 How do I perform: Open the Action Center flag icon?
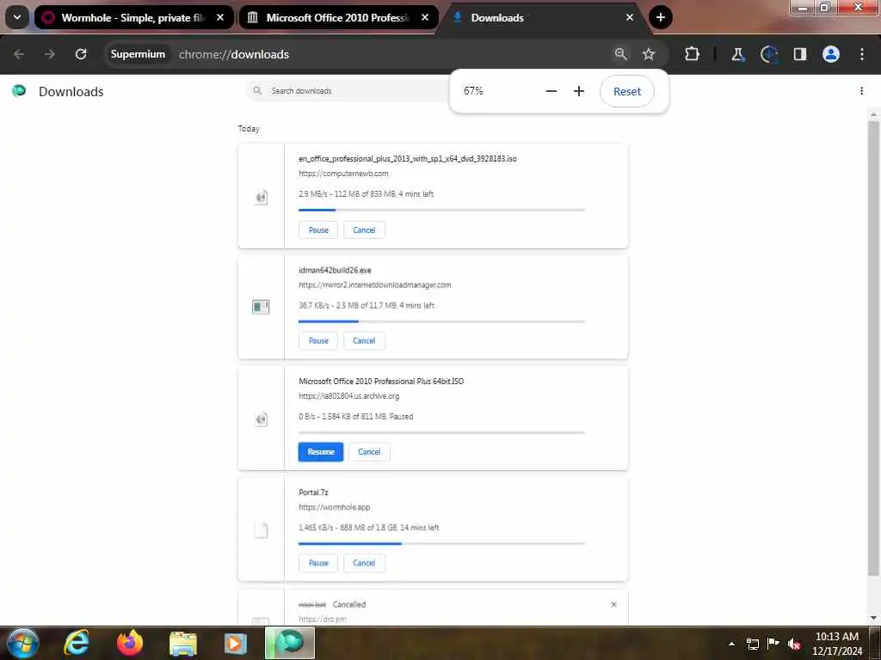[773, 644]
